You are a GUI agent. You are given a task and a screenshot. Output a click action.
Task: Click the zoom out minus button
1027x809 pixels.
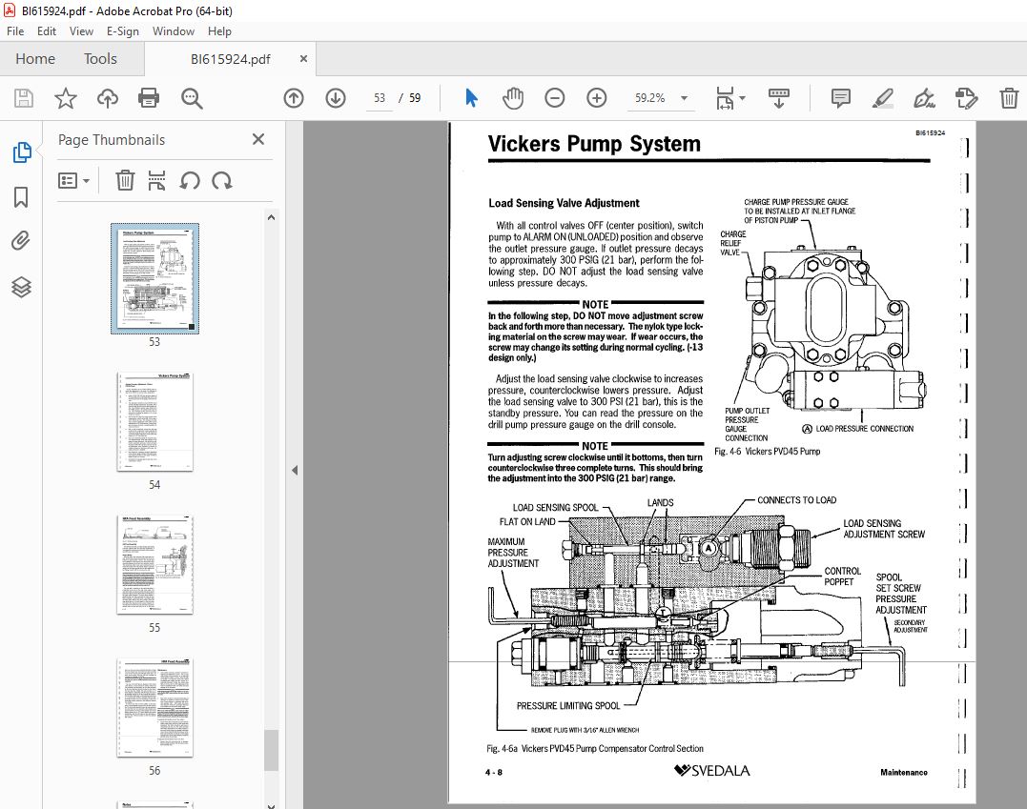(x=554, y=98)
